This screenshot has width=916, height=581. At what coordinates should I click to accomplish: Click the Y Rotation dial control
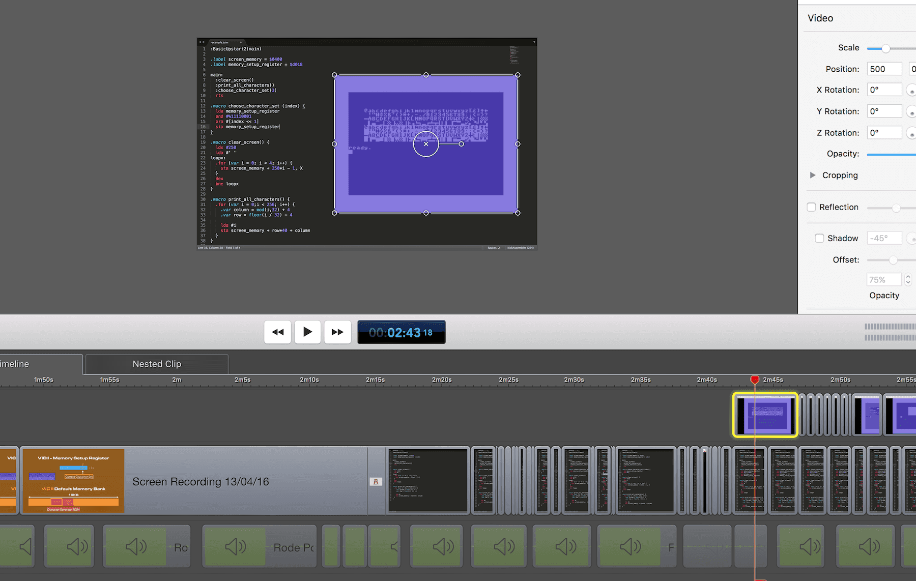(911, 111)
